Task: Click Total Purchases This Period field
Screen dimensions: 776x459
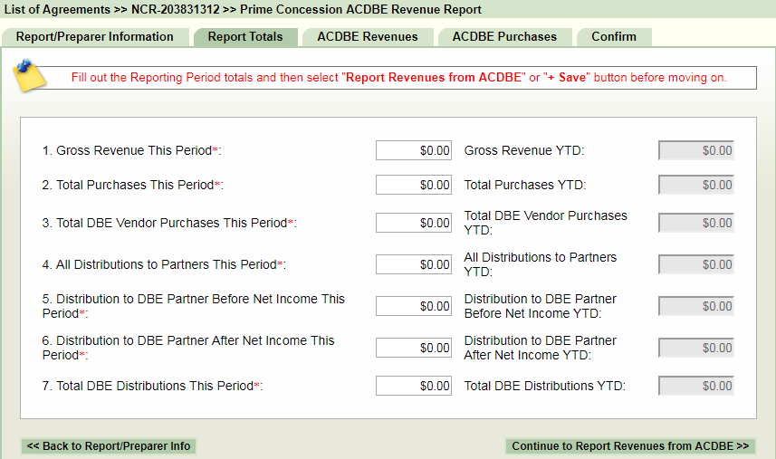Action: pos(414,185)
